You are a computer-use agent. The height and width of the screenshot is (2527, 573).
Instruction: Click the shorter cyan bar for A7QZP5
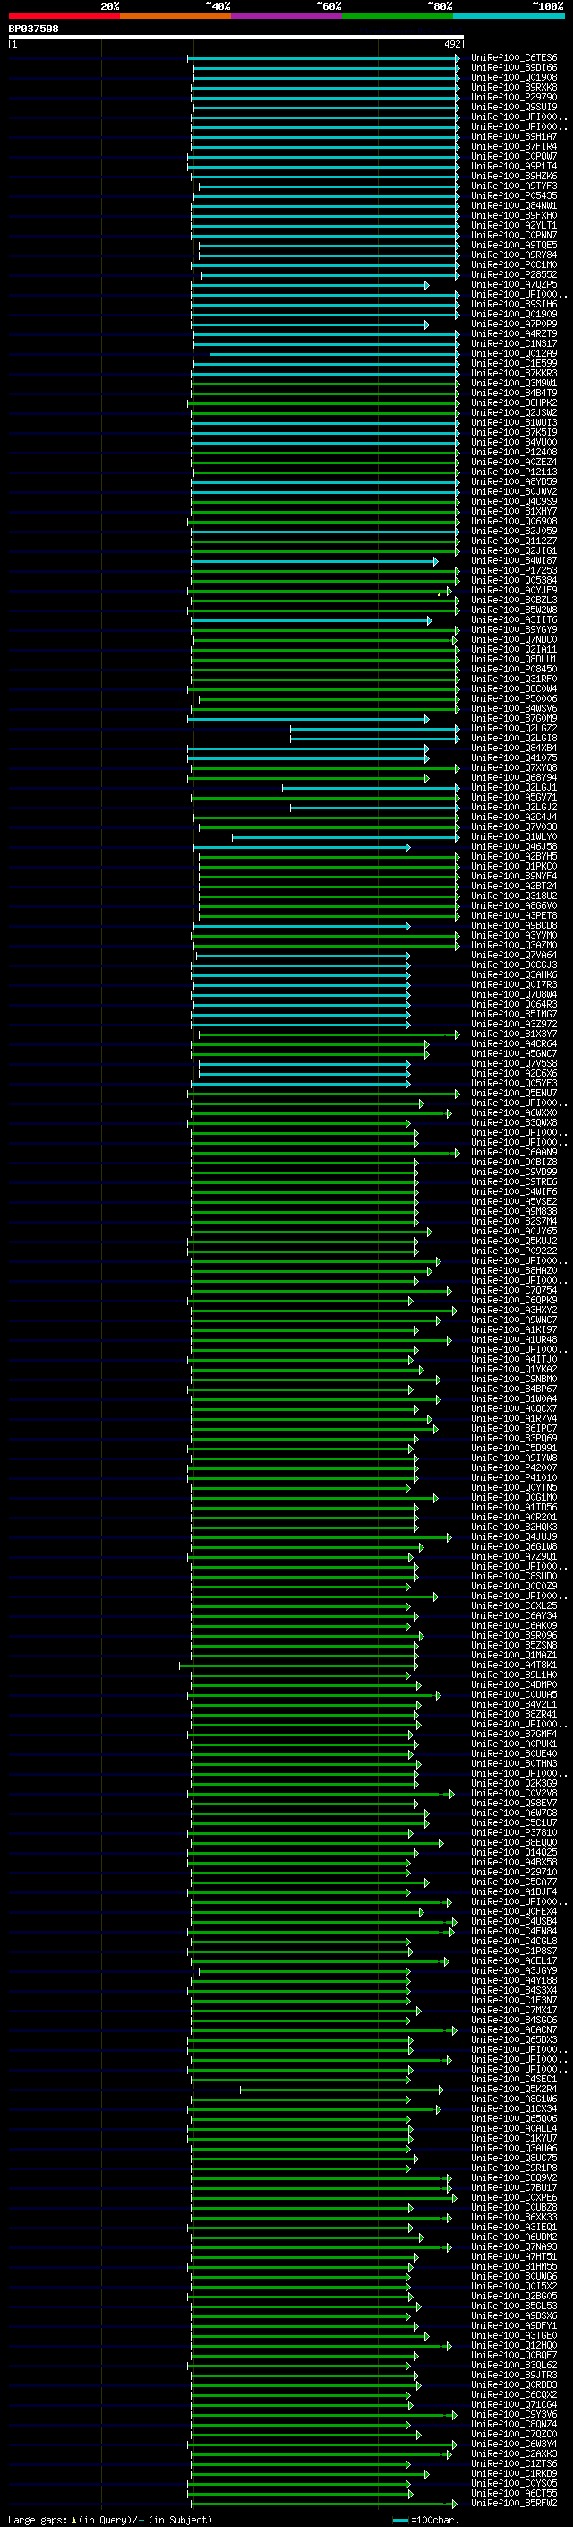[x=310, y=284]
